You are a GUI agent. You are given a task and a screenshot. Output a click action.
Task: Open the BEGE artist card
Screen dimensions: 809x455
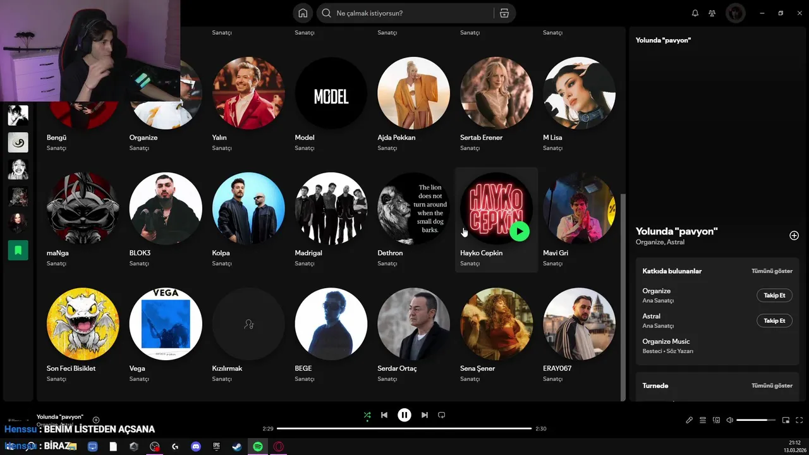(x=331, y=336)
